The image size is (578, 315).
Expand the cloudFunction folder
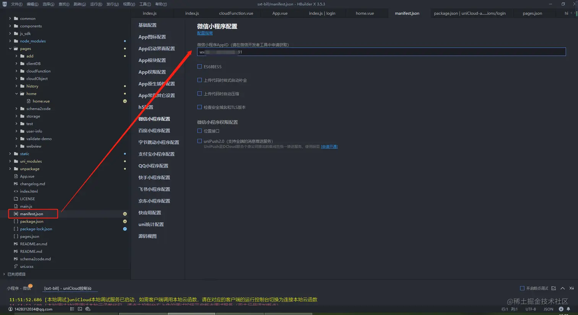(x=16, y=71)
